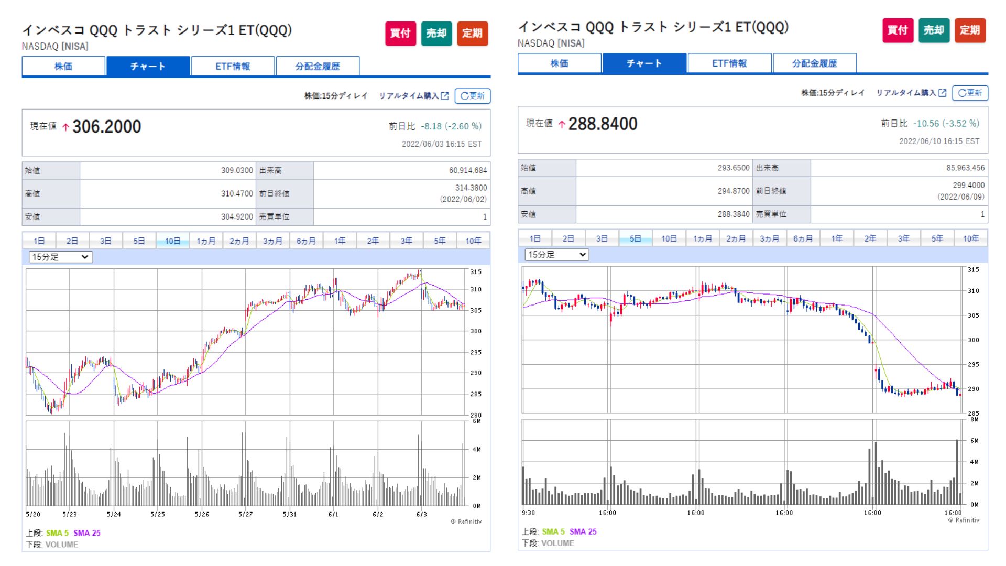This screenshot has height=566, width=1006.
Task: Select 5年 range in left chart
Action: point(440,241)
